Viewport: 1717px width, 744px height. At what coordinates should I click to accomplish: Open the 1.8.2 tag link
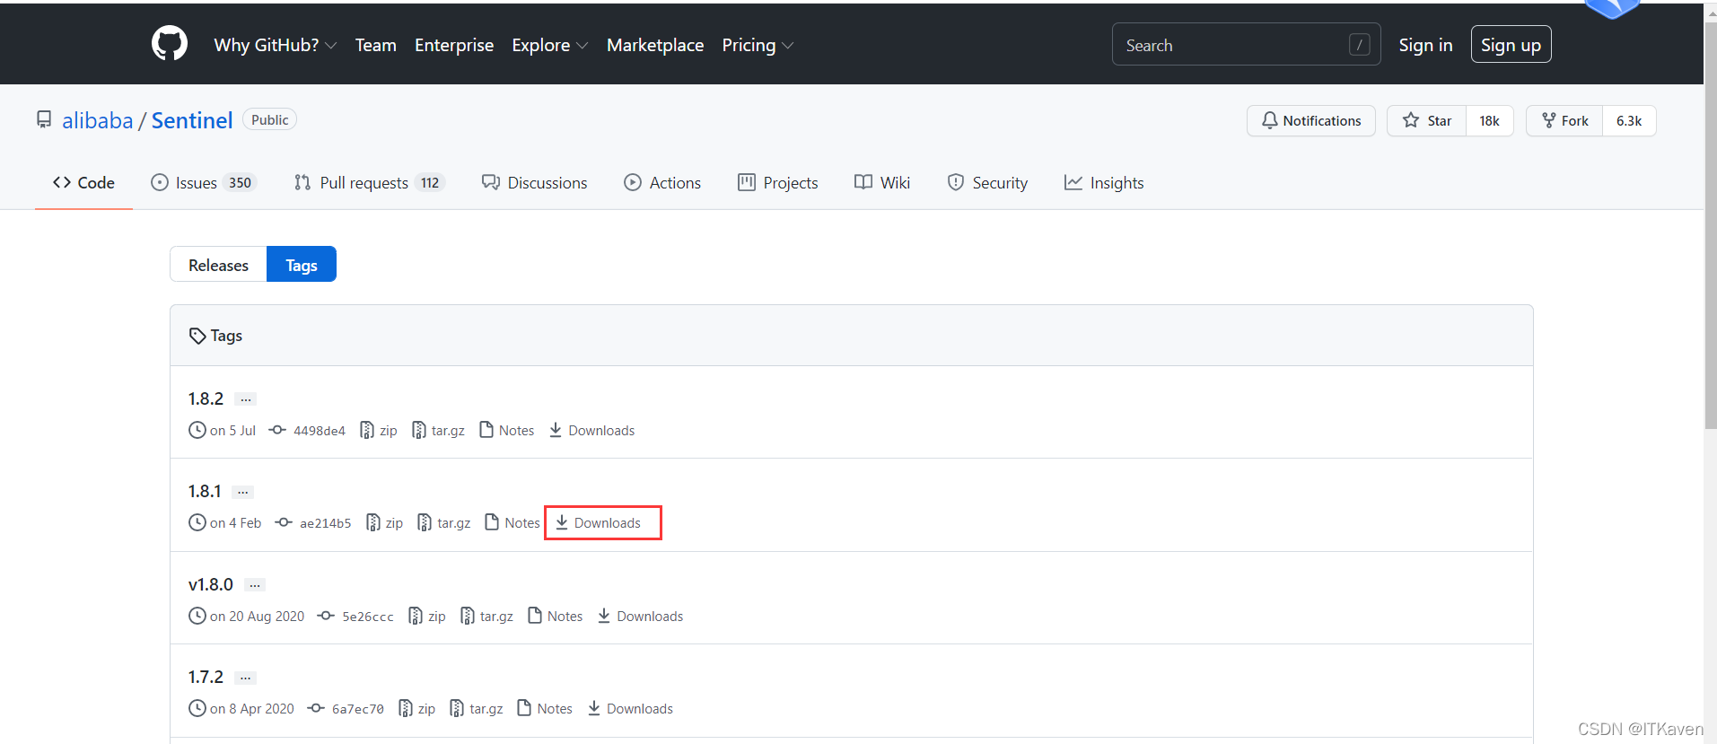pos(206,398)
